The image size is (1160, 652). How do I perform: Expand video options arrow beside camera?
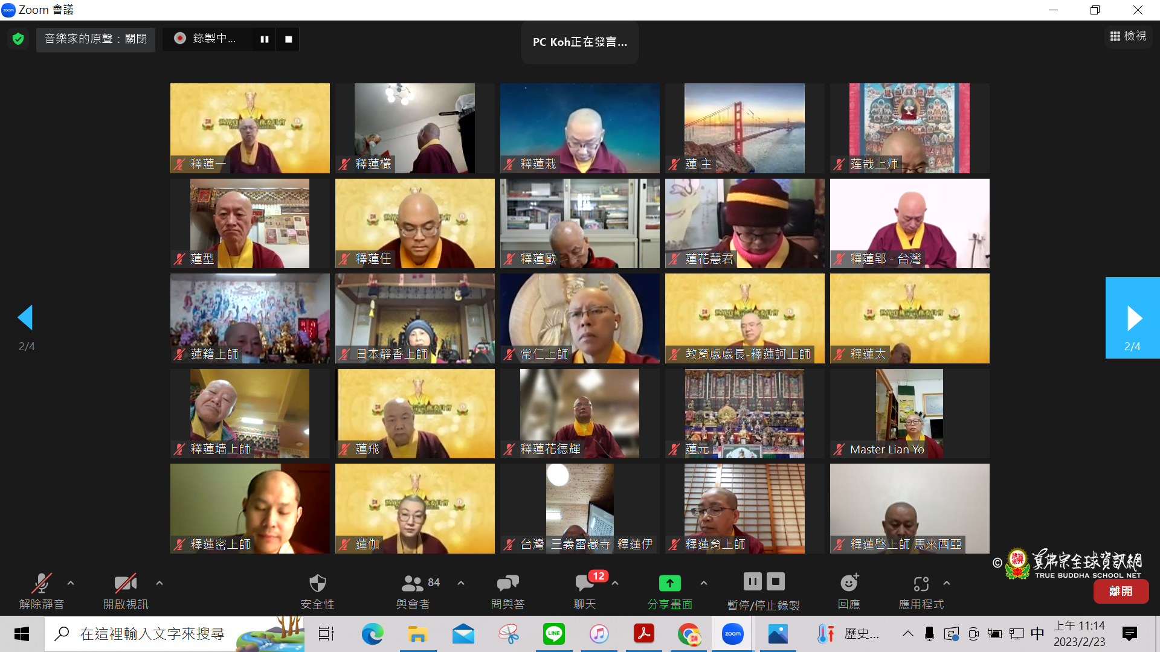tap(159, 583)
